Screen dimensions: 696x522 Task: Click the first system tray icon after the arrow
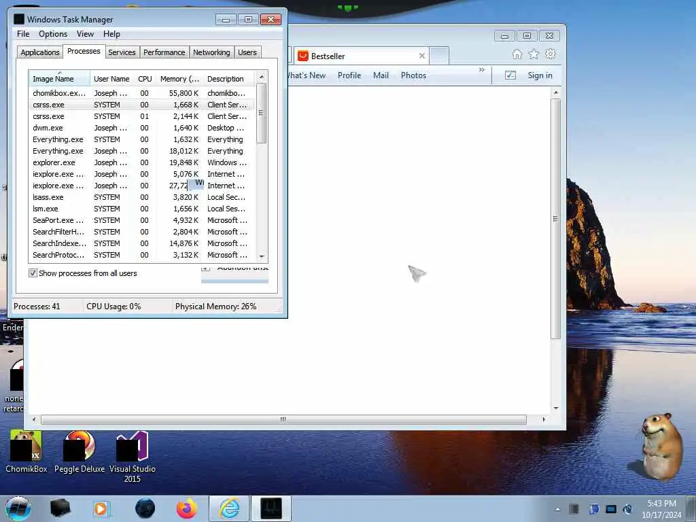coord(574,509)
